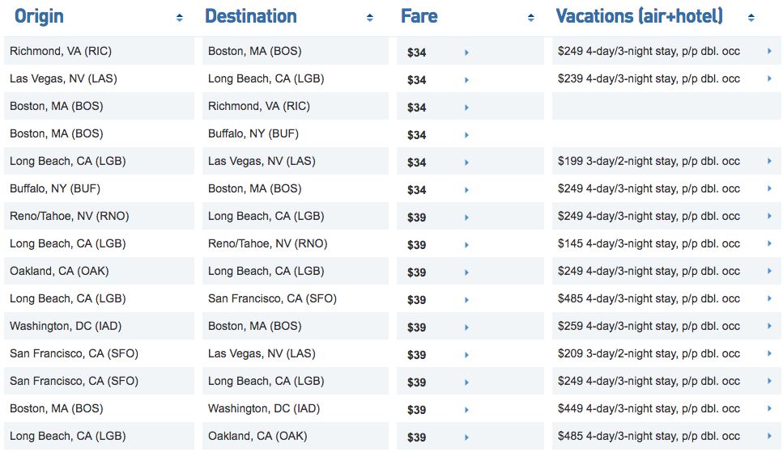Screen dimensions: 783x452
Task: Click arrow beside $145 Reno/Tahoe vacation package
Action: [x=769, y=243]
